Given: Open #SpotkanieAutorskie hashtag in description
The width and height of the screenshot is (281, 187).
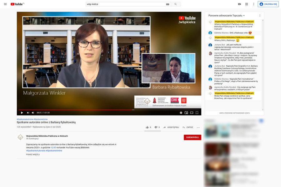Looking at the screenshot, I should [36, 151].
